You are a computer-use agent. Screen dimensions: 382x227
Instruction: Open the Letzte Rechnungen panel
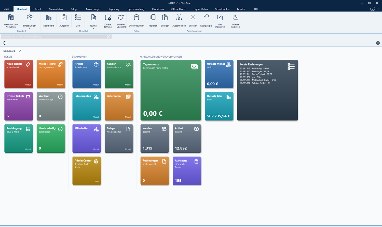click(267, 90)
